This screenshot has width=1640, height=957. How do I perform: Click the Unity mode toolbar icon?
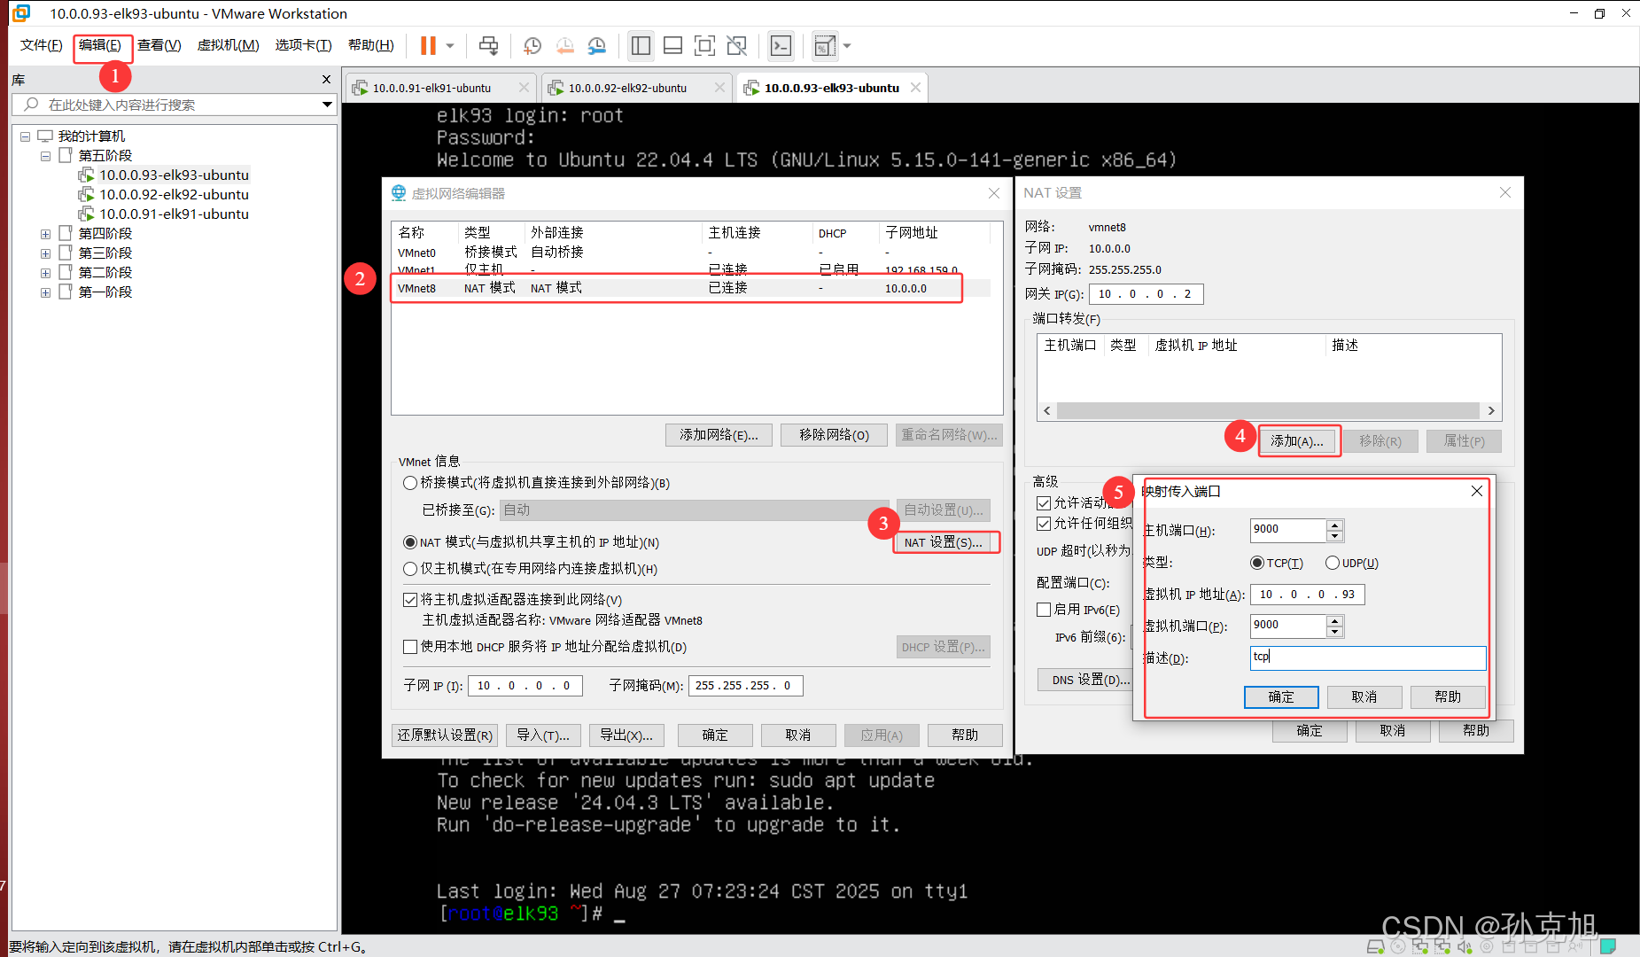[x=736, y=45]
